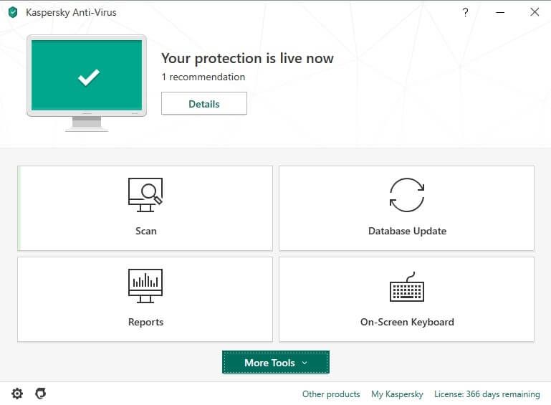551x405 pixels.
Task: Click the On-Screen Keyboard icon
Action: coord(407,287)
